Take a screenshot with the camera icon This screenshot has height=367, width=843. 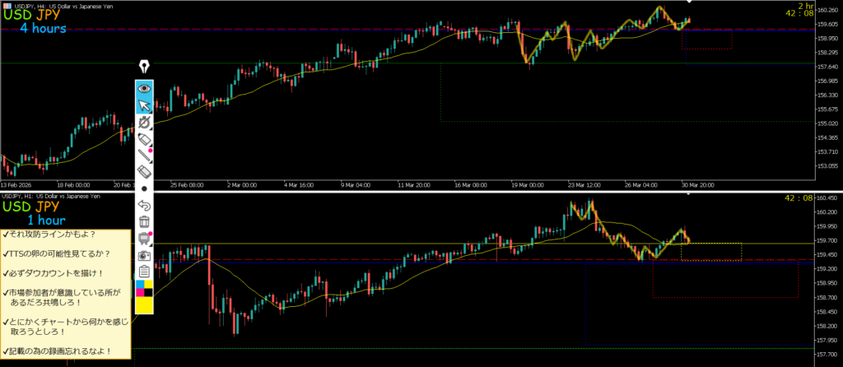145,255
